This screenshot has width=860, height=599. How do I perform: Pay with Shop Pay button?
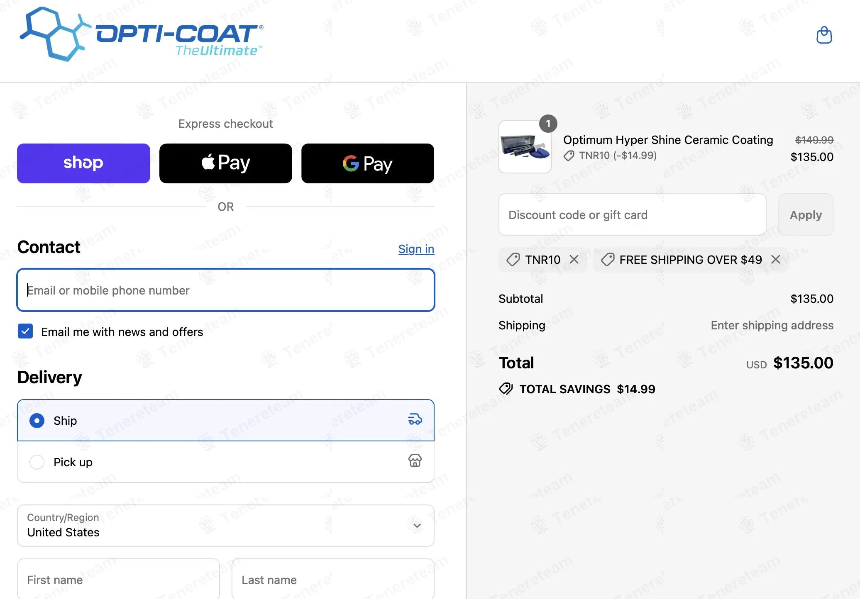pos(83,163)
